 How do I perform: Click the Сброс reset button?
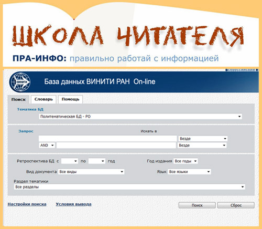pyautogui.click(x=236, y=205)
